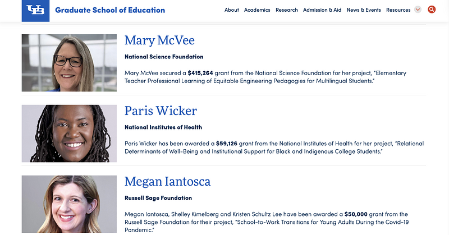Open the search magnifier icon

(x=432, y=10)
